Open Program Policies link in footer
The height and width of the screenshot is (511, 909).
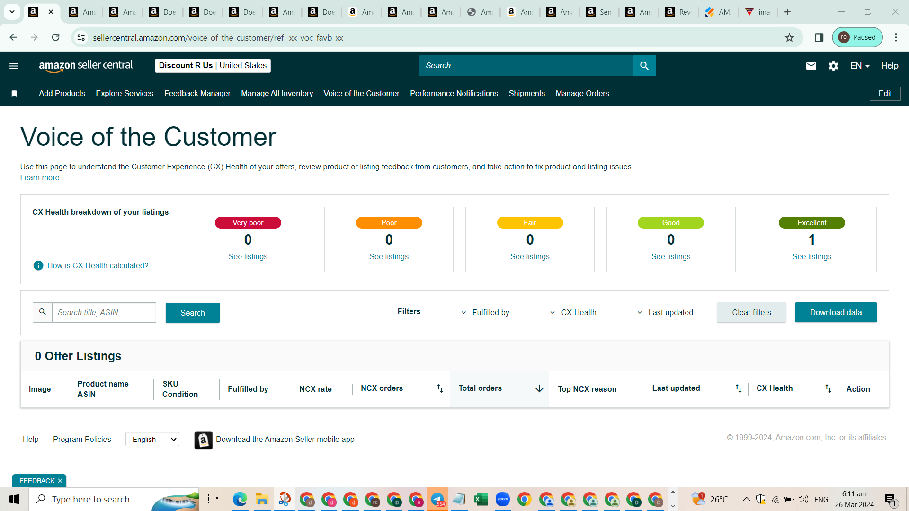coord(82,440)
